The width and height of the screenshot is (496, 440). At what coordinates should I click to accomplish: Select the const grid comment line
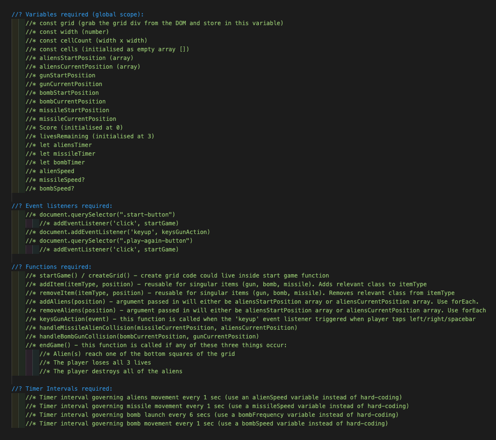[x=155, y=23]
